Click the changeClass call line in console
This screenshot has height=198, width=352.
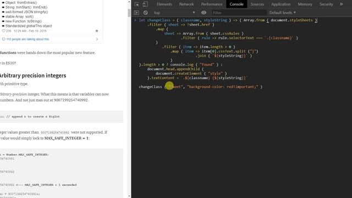tap(200, 87)
